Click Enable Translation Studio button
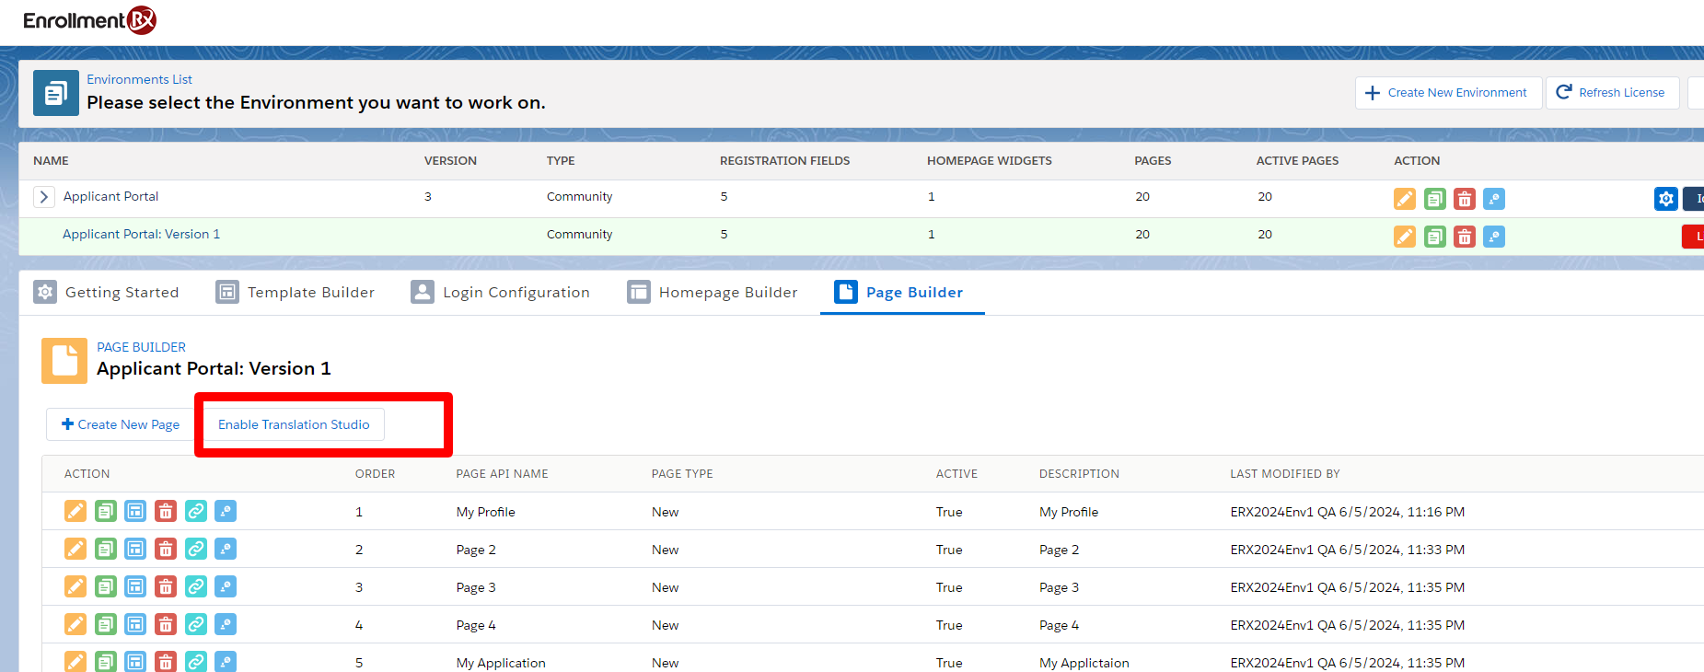 tap(294, 424)
